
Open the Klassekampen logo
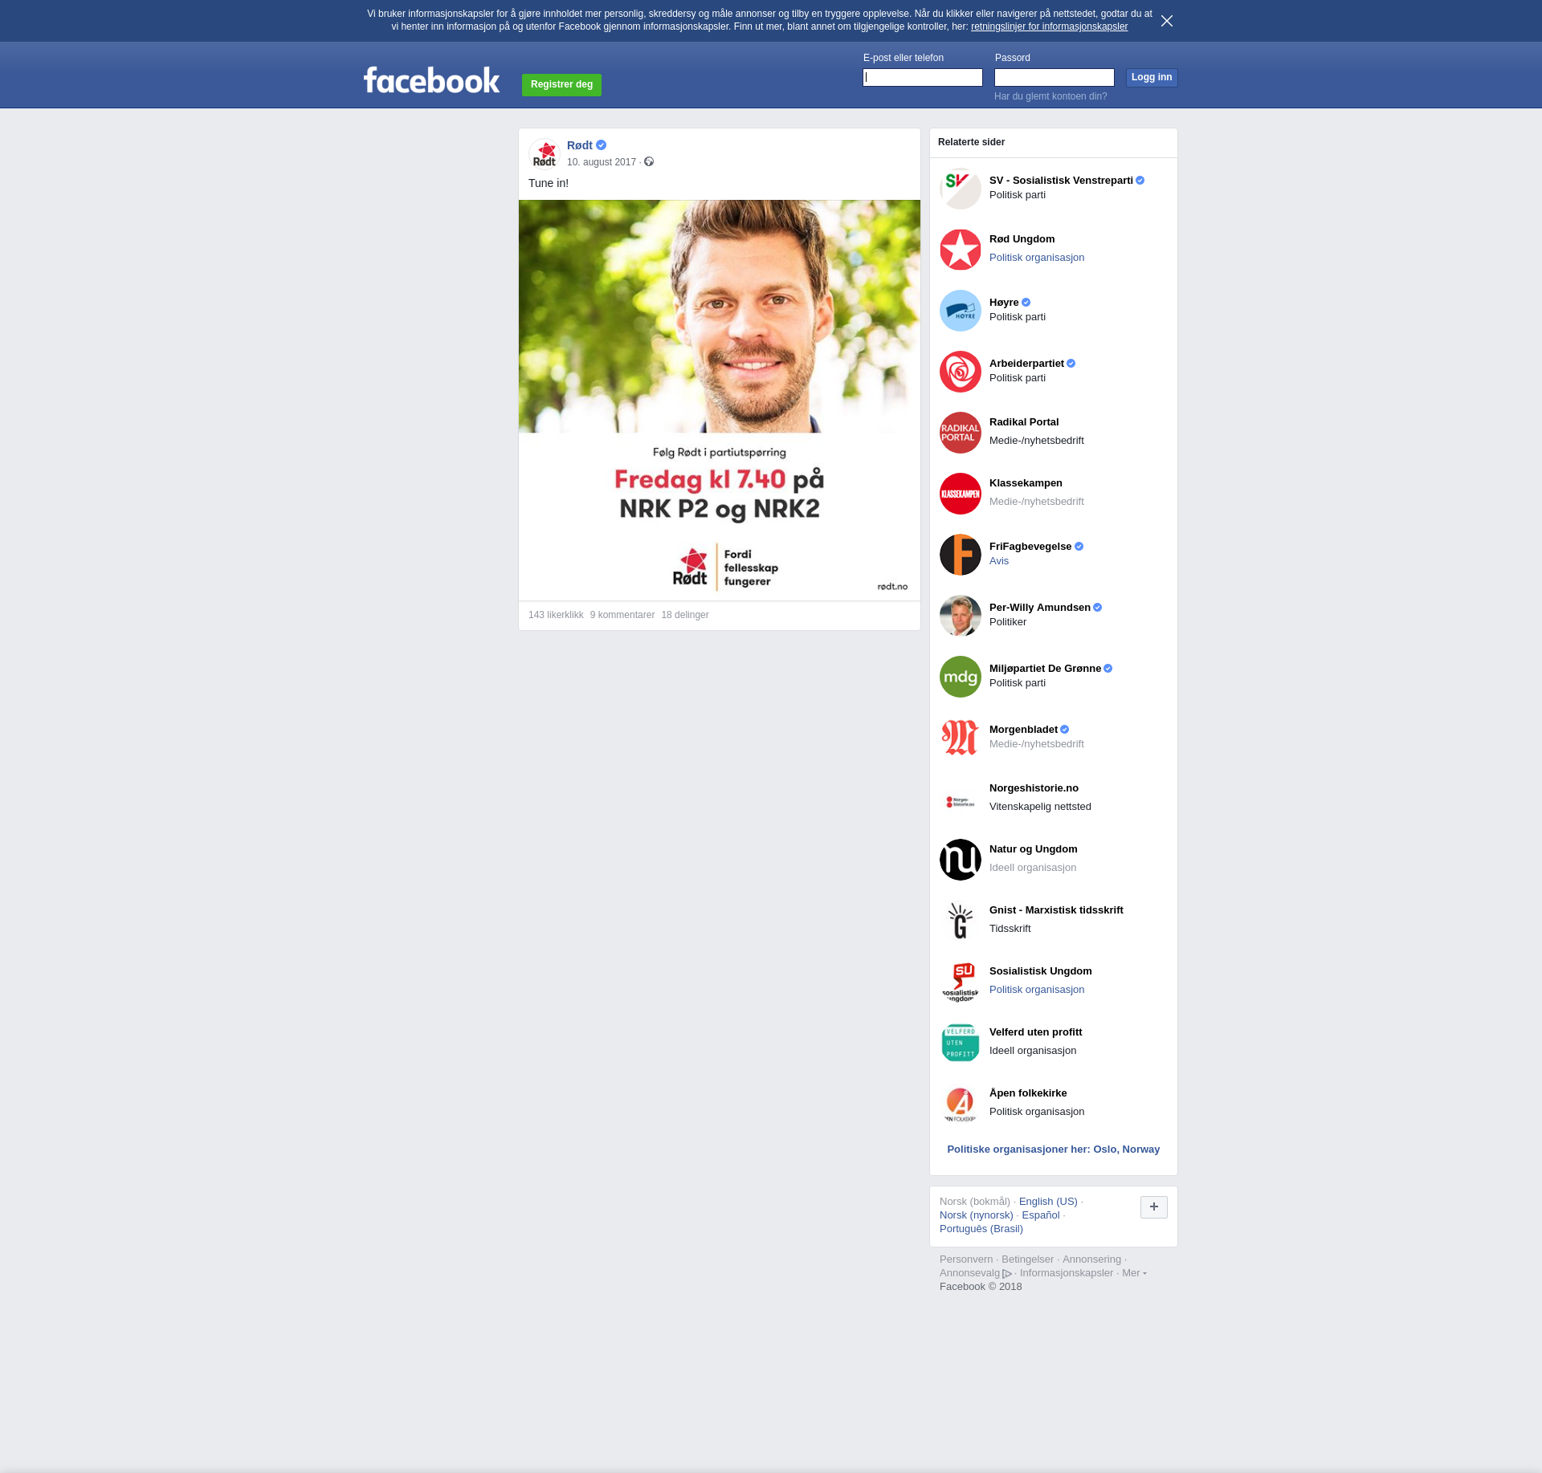[961, 494]
